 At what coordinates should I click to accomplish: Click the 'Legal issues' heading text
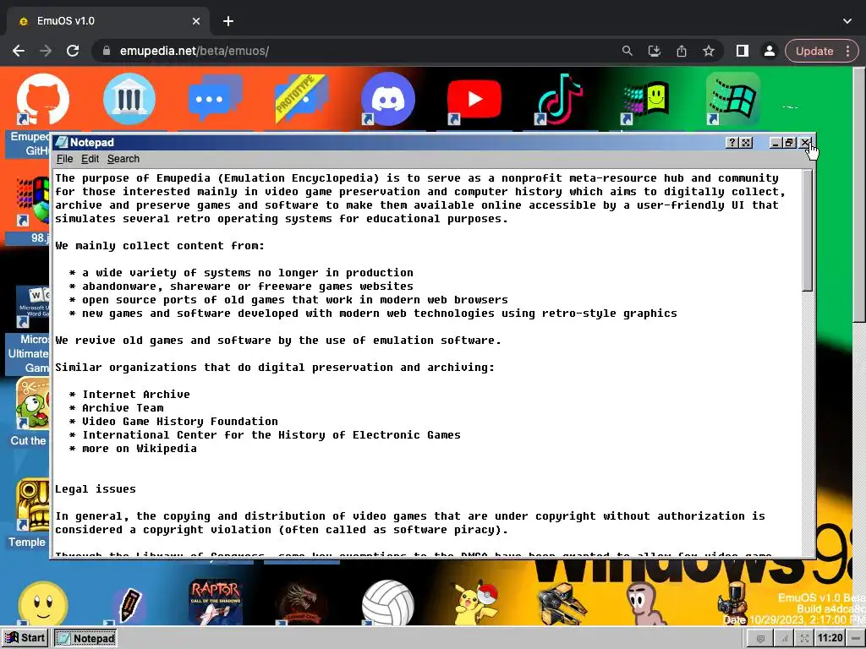pyautogui.click(x=95, y=489)
